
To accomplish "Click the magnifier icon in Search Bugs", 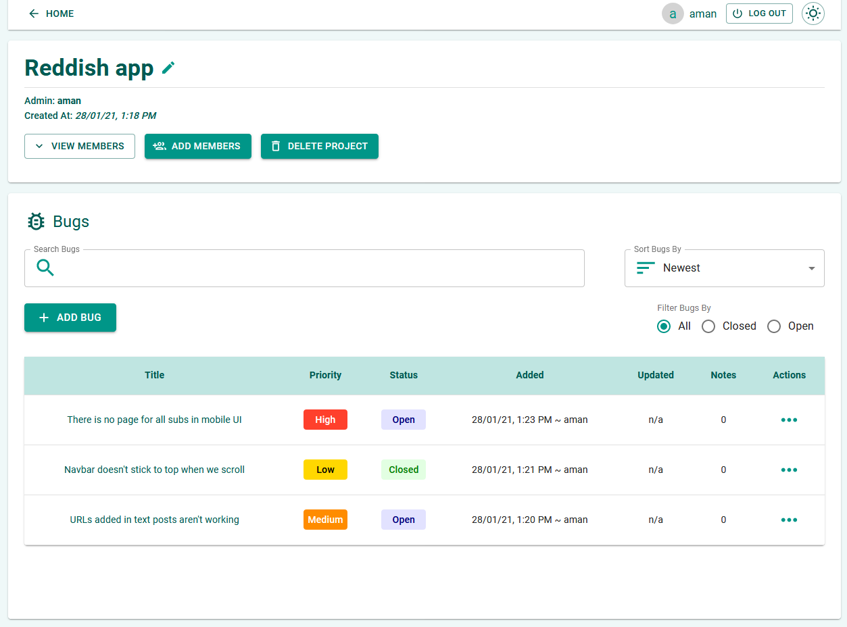I will tap(45, 268).
